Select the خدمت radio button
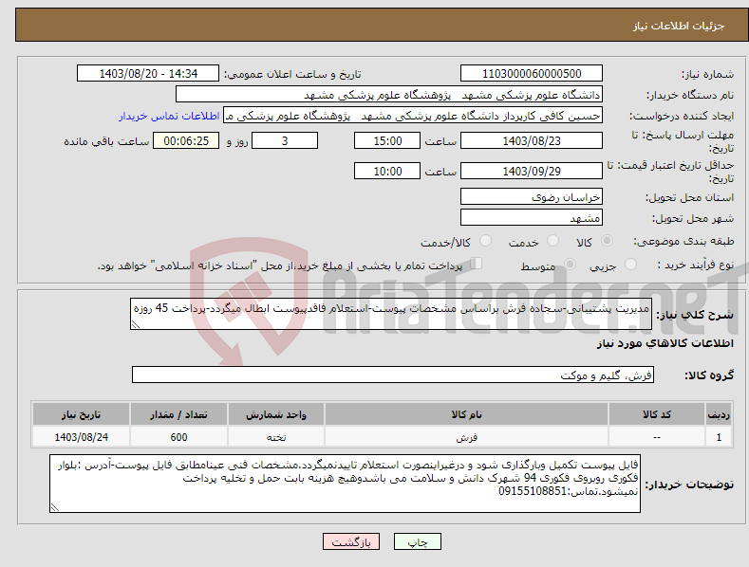 pyautogui.click(x=552, y=241)
